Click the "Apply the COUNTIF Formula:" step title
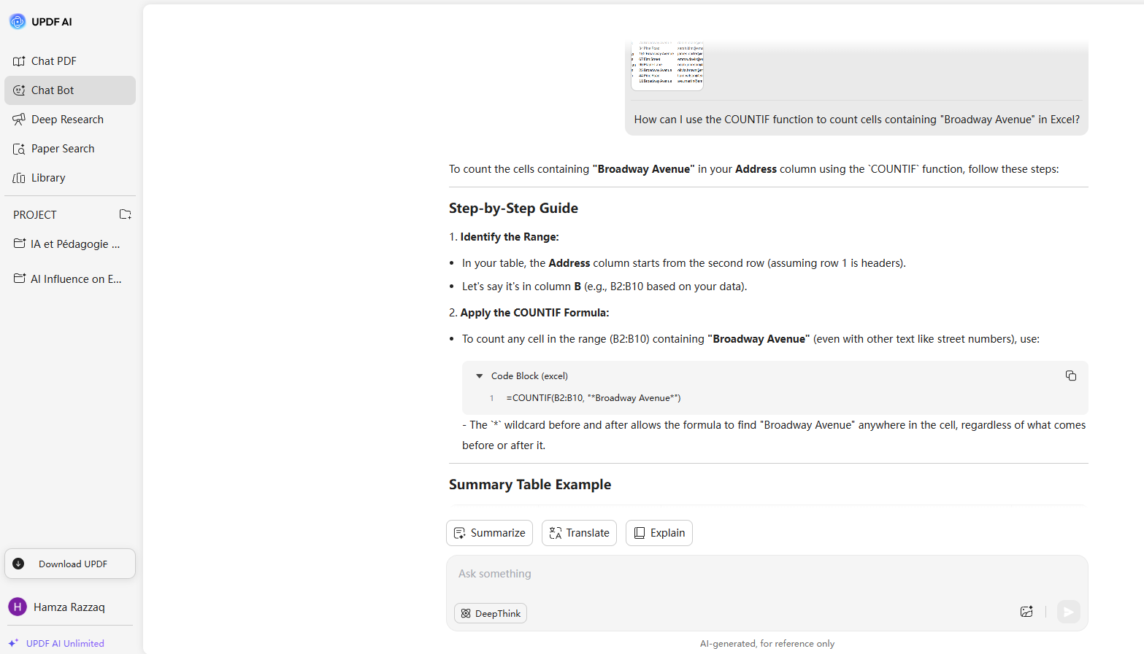This screenshot has width=1144, height=654. pyautogui.click(x=534, y=313)
